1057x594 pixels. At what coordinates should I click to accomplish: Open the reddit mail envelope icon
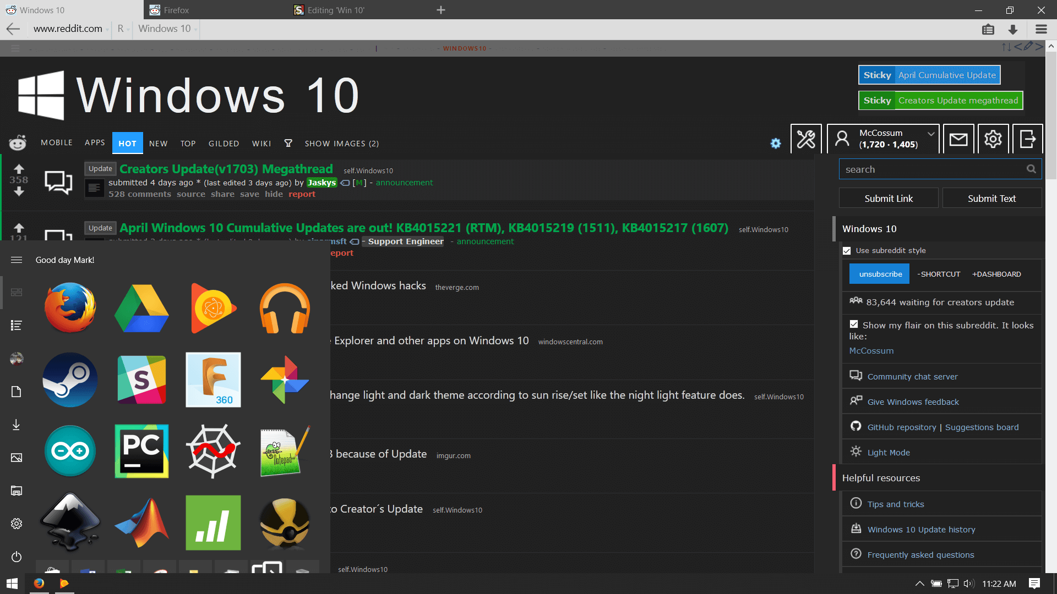pos(958,139)
